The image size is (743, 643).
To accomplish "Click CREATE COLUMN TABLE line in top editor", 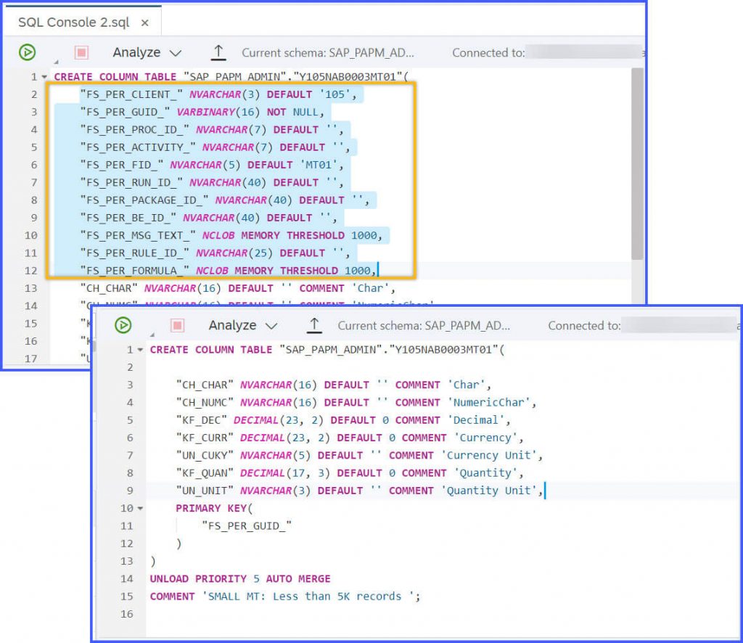I will pos(231,77).
